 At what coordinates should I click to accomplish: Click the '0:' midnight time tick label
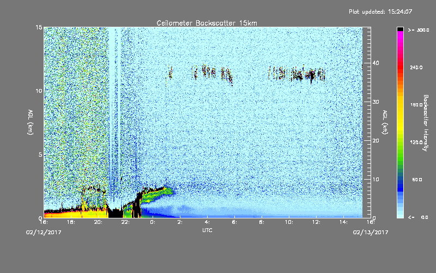153,222
